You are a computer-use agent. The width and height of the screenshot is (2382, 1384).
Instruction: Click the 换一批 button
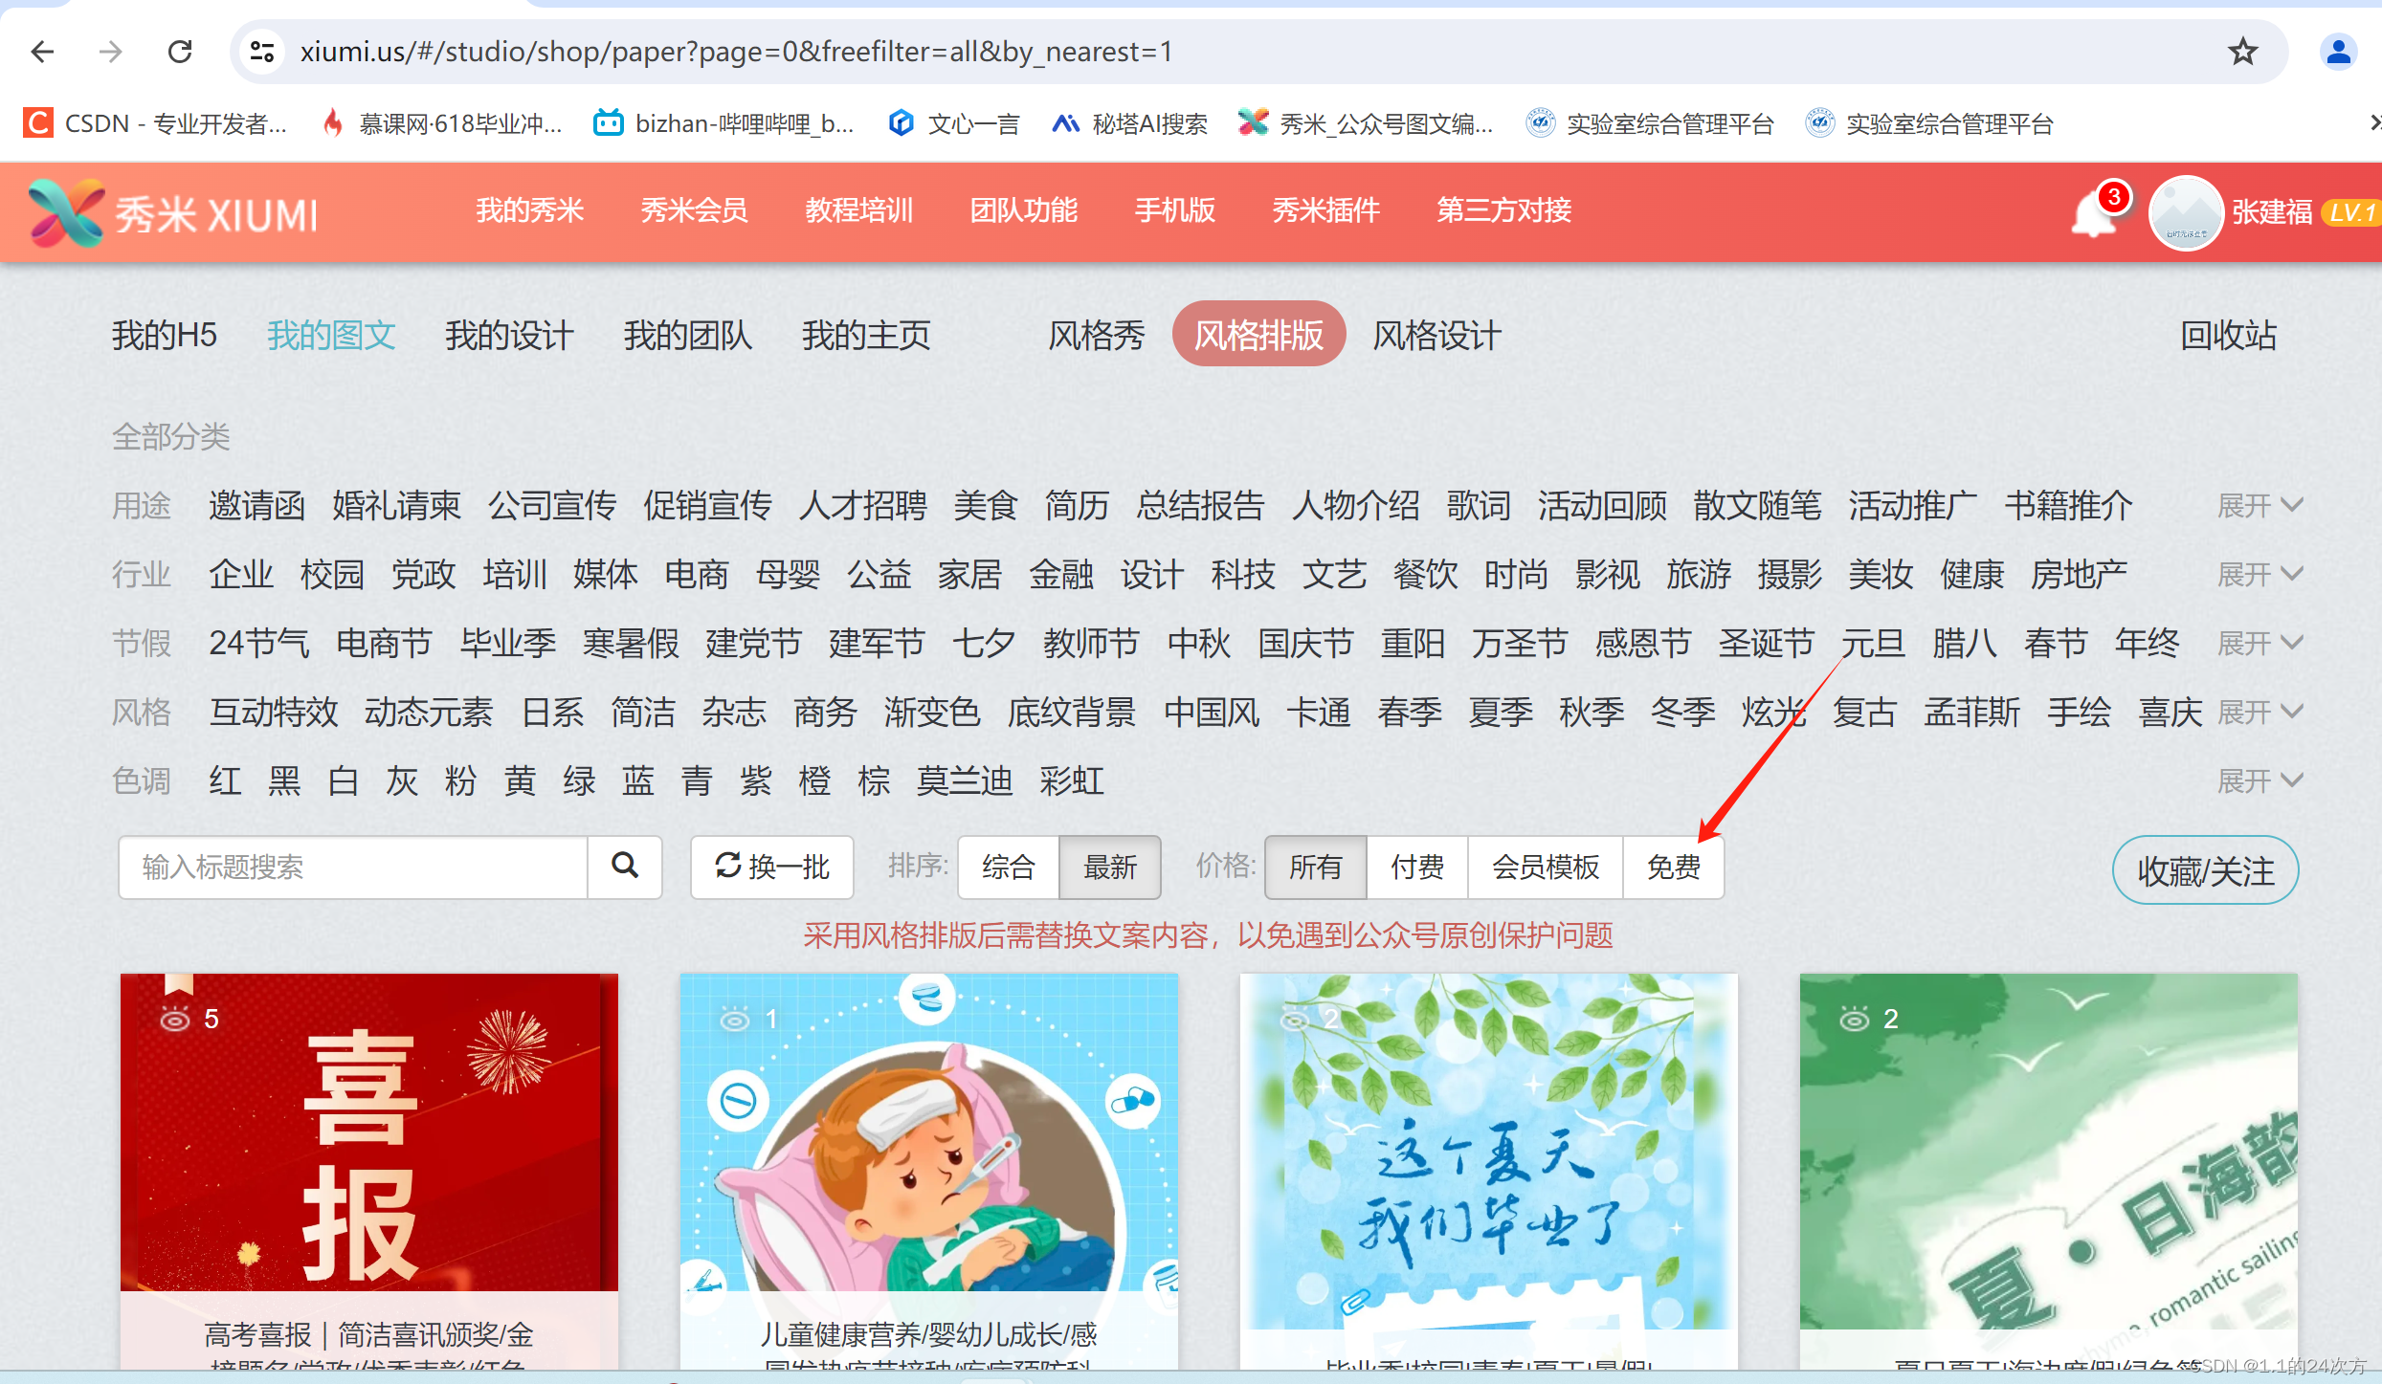(771, 868)
